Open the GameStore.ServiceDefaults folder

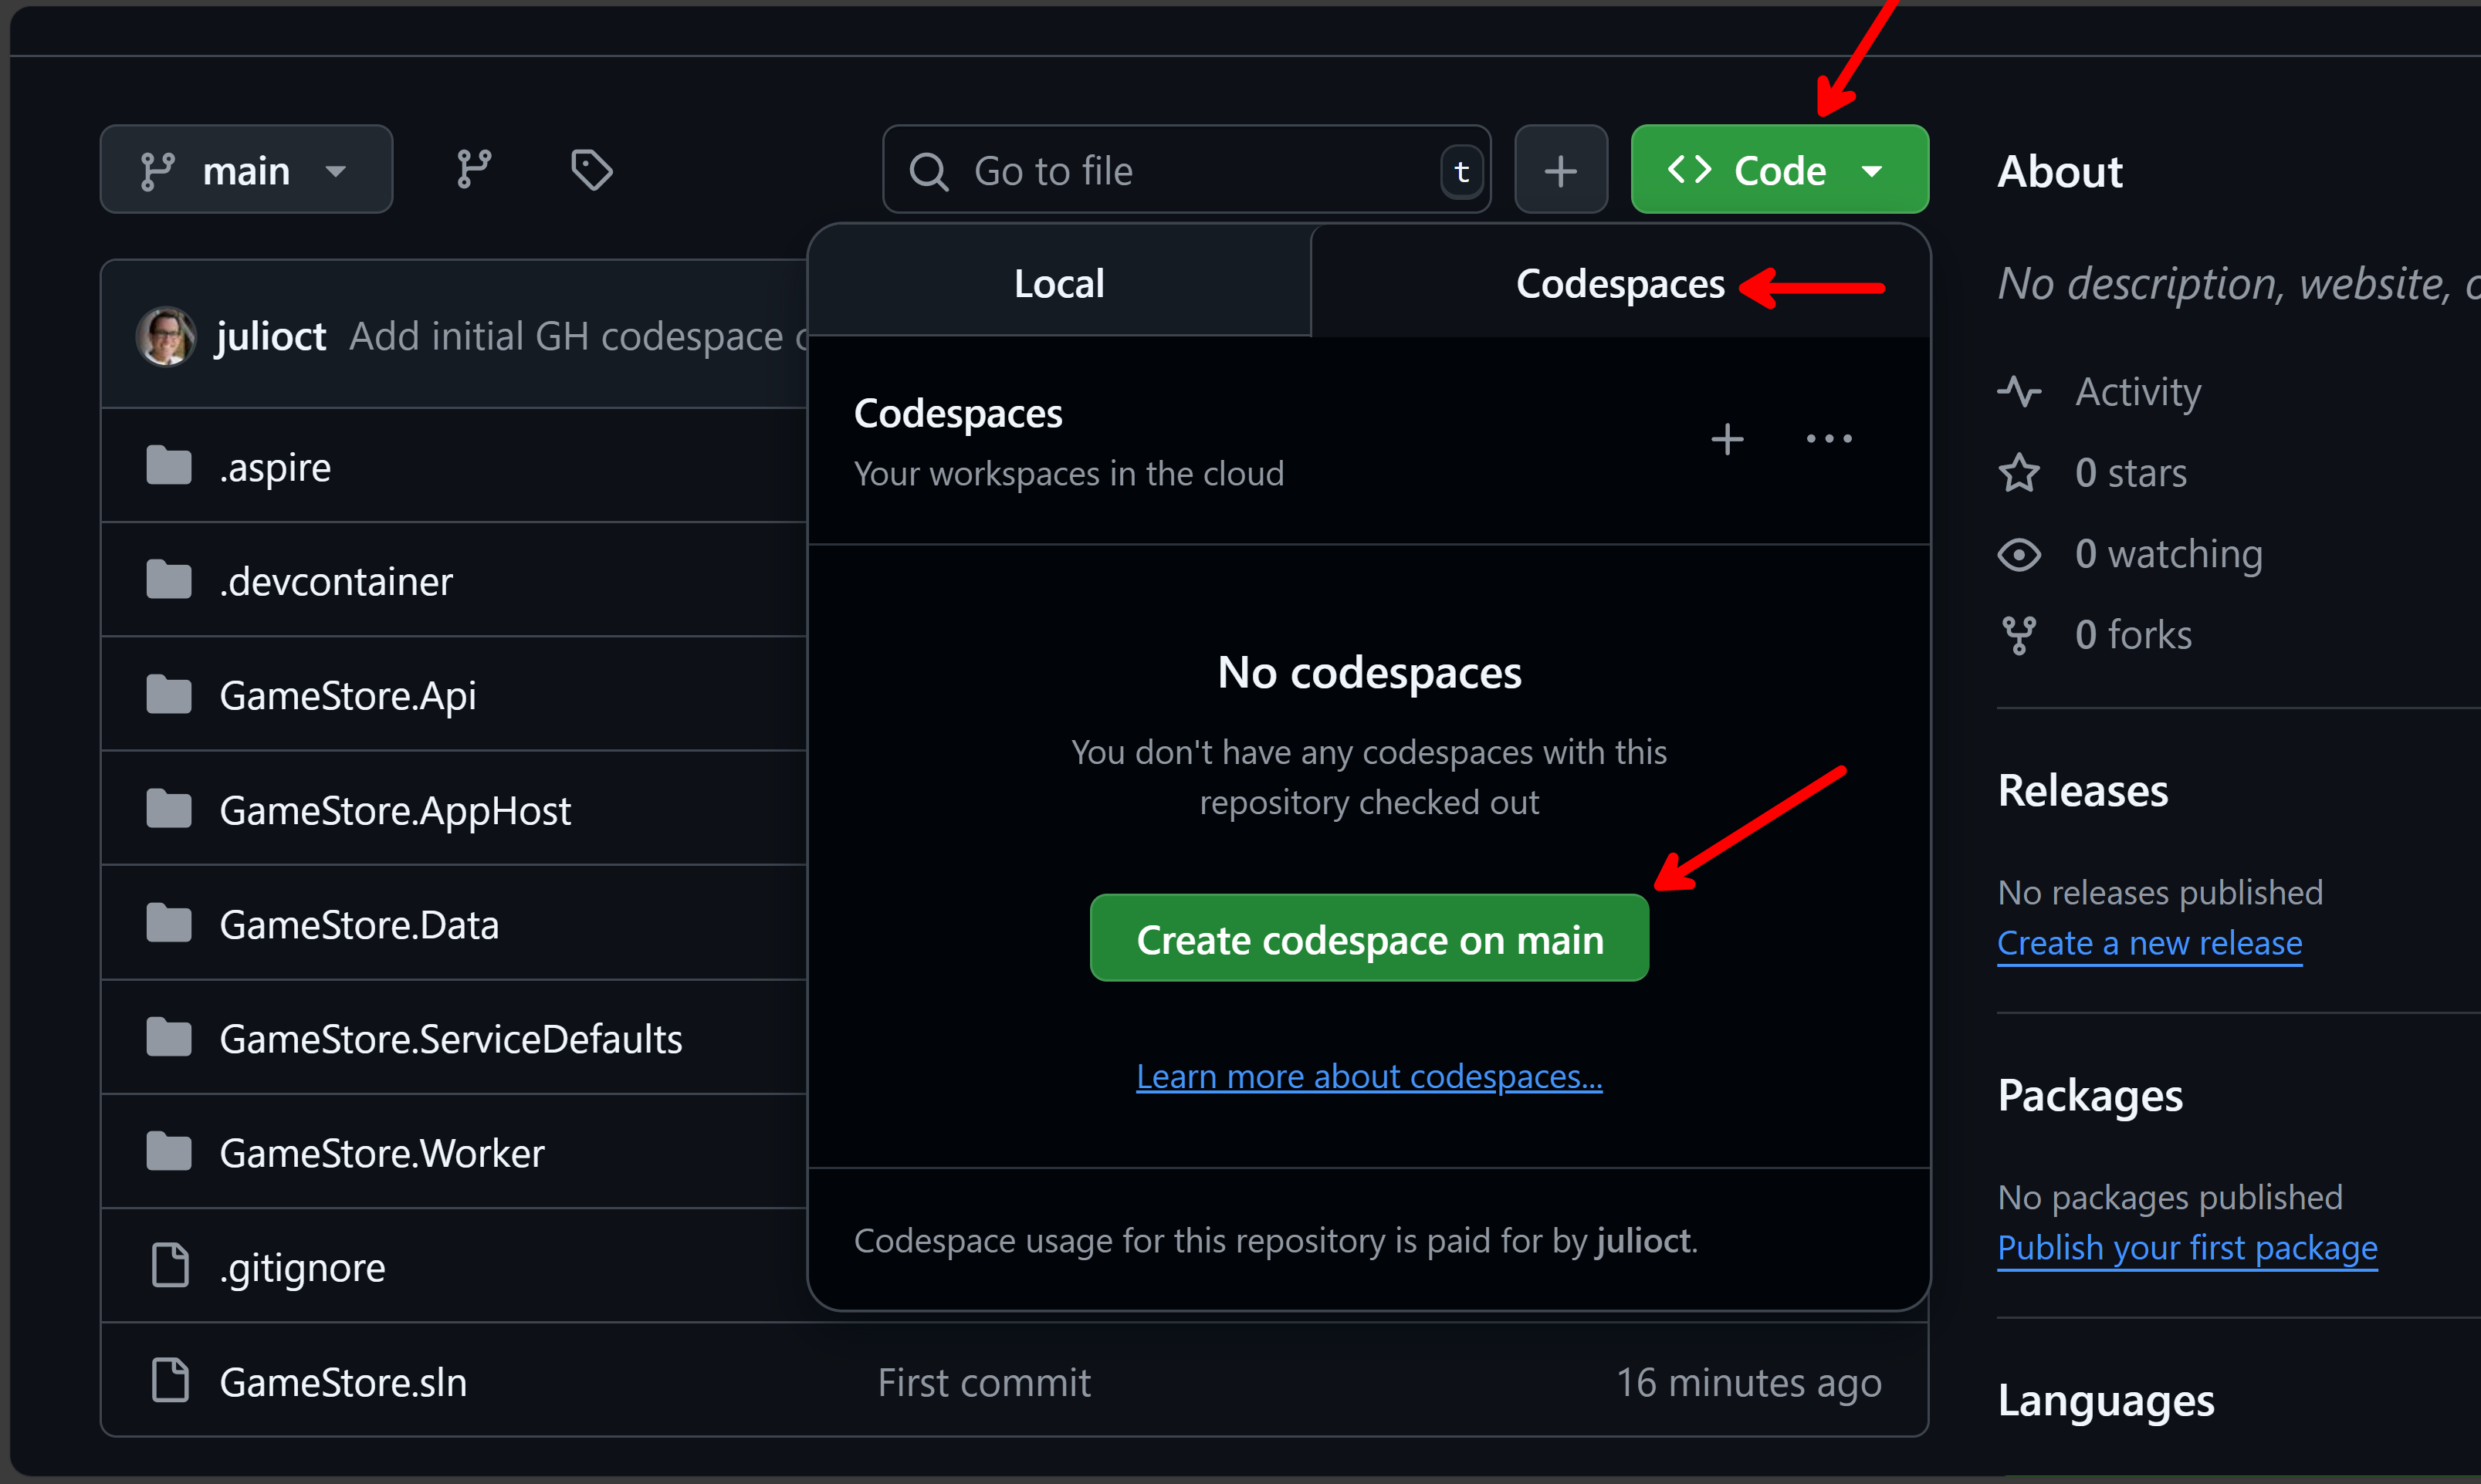tap(451, 1040)
